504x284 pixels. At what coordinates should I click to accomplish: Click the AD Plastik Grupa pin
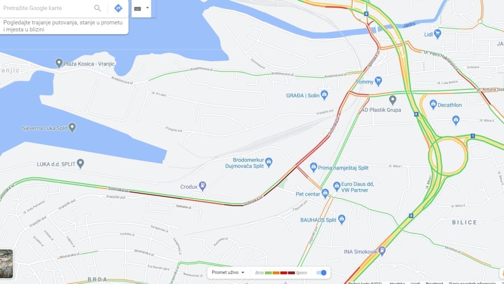click(x=393, y=100)
